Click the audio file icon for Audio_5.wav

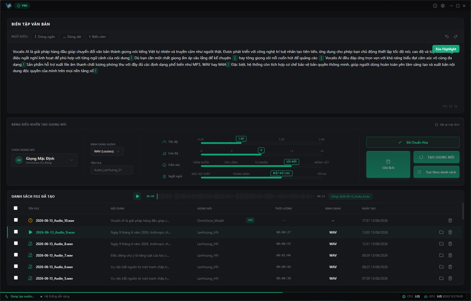30,278
